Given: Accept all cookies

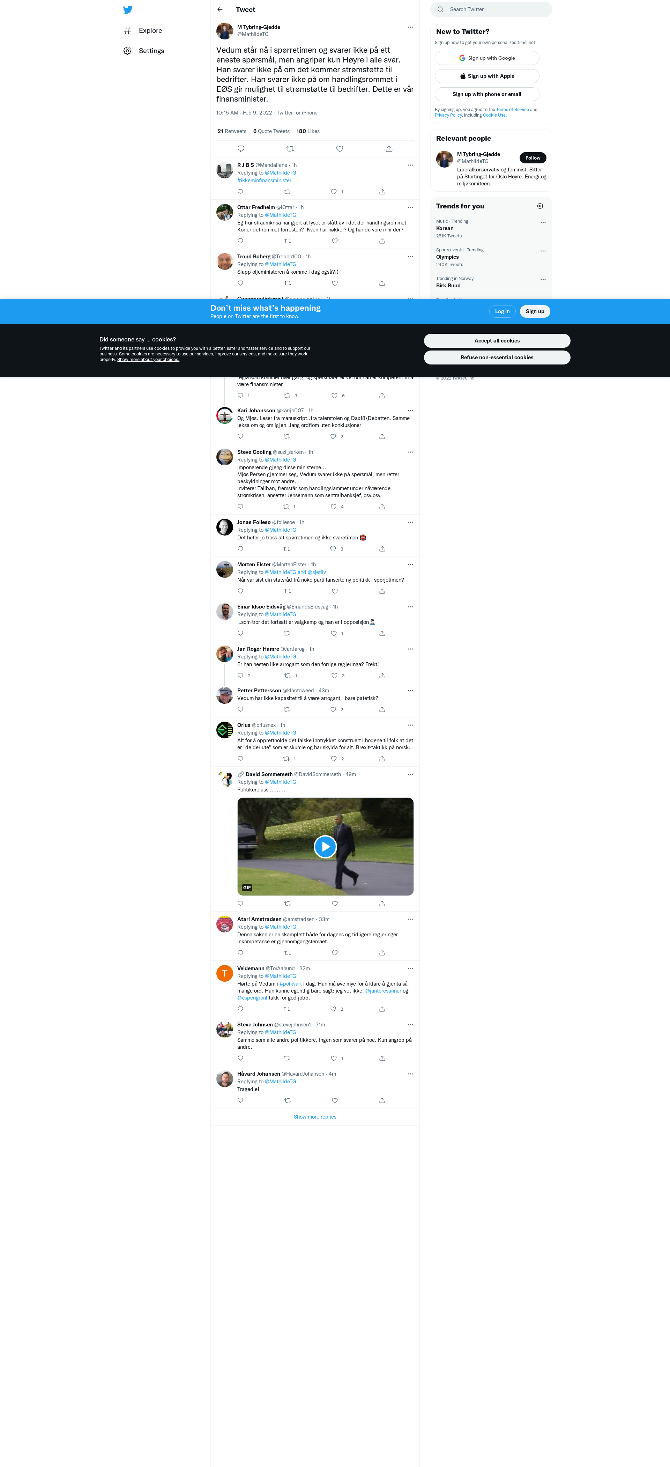Looking at the screenshot, I should click(x=497, y=340).
